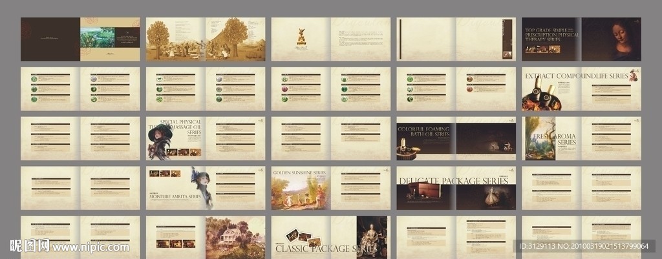This screenshot has width=662, height=259.
Task: Select the Classic Package Series heading
Action: 326,249
